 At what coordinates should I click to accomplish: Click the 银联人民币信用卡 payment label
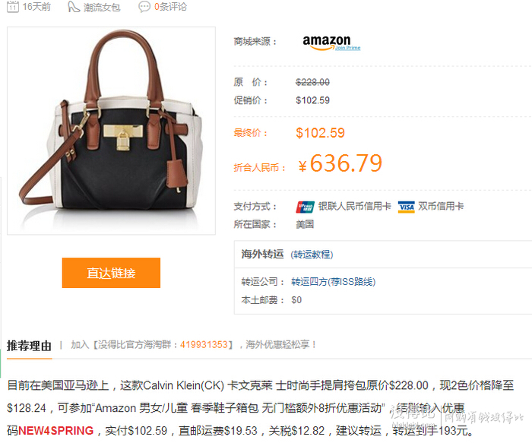(355, 206)
